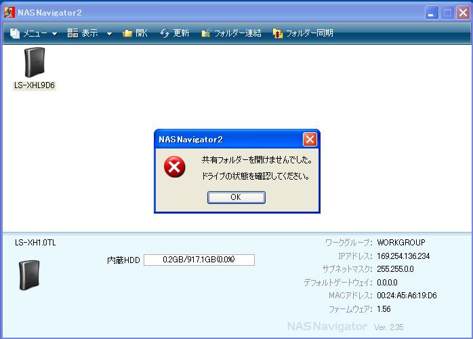
Task: Click message ドライブの状態を確認してください
Action: [255, 176]
